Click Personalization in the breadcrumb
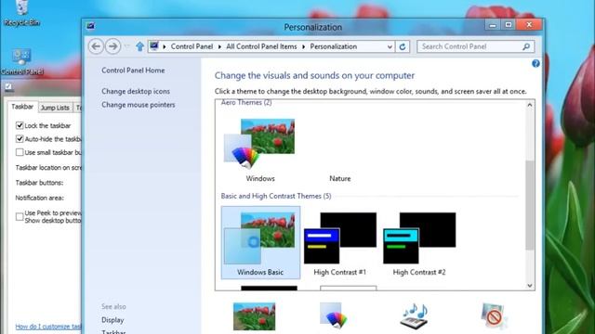 pos(334,46)
